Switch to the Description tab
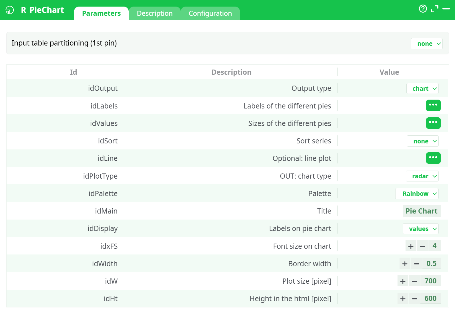455x312 pixels. tap(155, 13)
